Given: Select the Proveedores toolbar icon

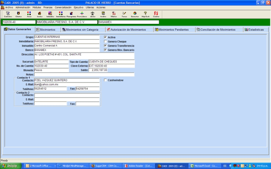Looking at the screenshot, I should pyautogui.click(x=82, y=14).
